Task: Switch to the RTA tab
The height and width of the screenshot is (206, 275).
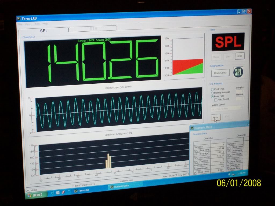Action: (x=93, y=28)
